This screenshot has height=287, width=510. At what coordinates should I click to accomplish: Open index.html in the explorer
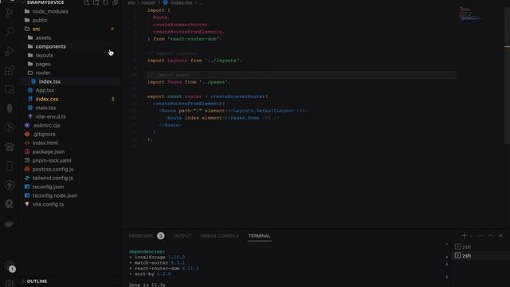70,143
